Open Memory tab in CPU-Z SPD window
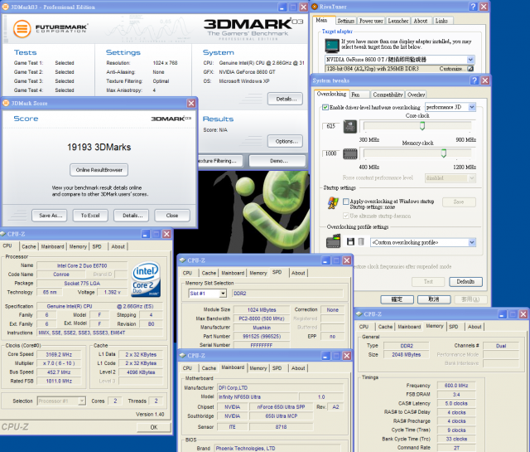Image resolution: width=530 pixels, height=452 pixels. point(258,273)
